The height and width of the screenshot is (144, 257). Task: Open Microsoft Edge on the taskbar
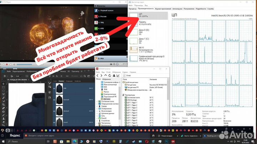[75, 142]
